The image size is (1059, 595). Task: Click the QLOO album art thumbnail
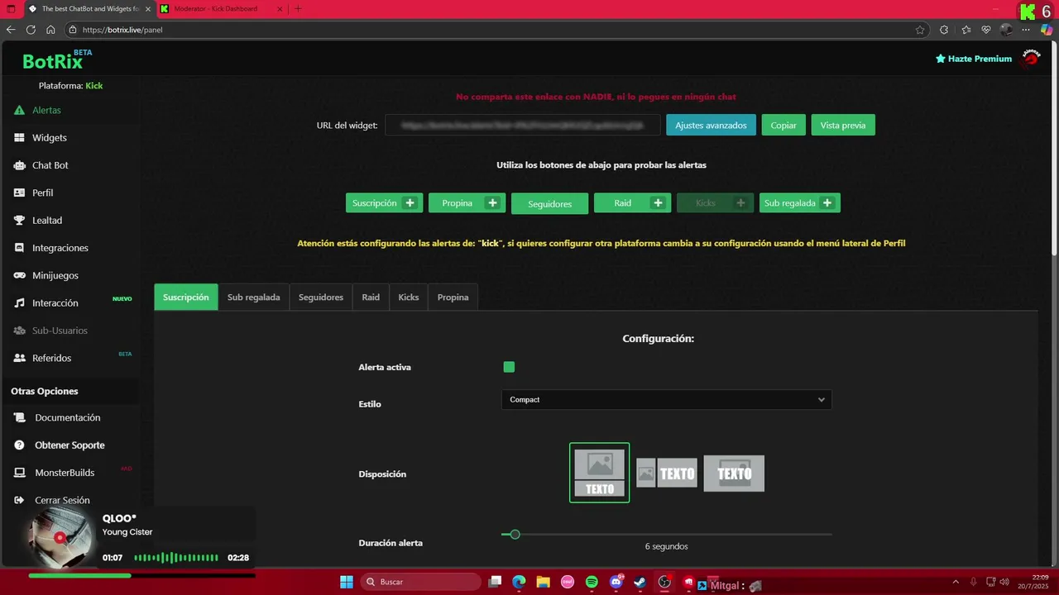pos(60,537)
